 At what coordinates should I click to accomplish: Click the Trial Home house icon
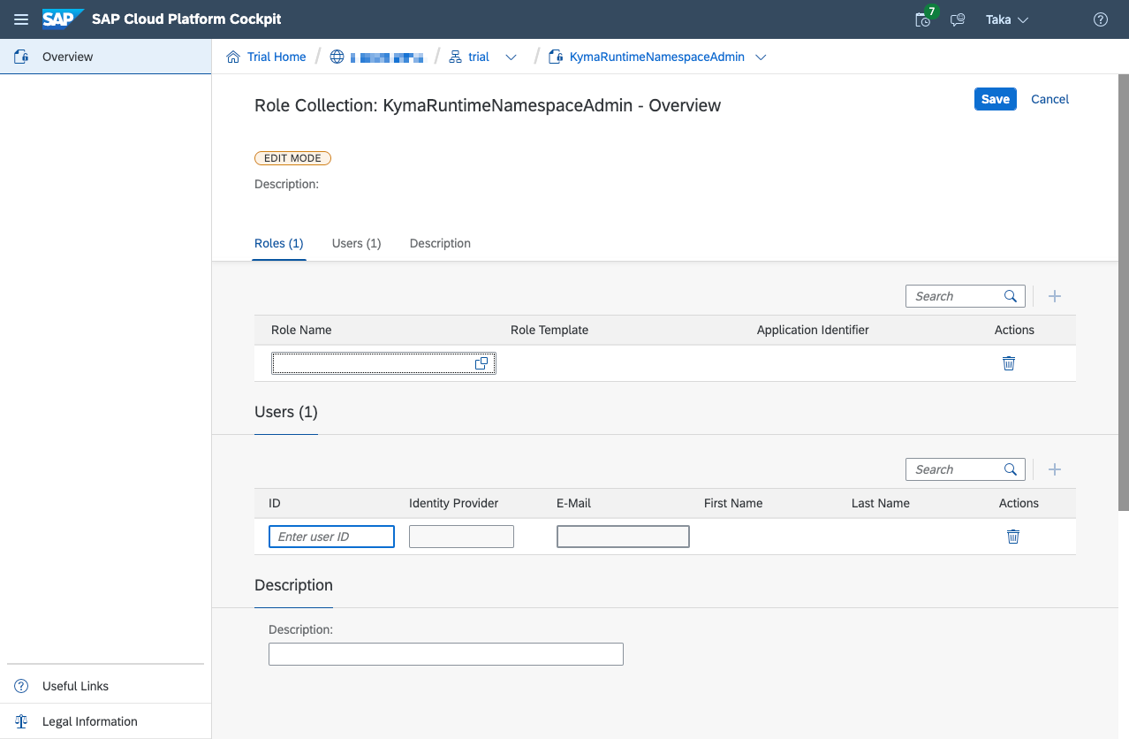click(x=233, y=57)
